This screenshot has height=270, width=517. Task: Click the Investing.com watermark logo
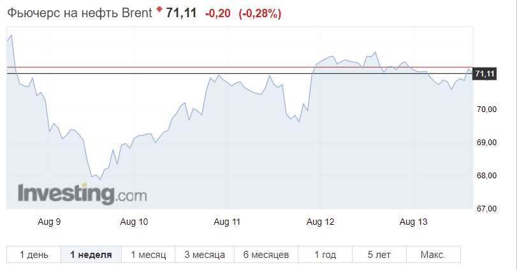pos(82,194)
